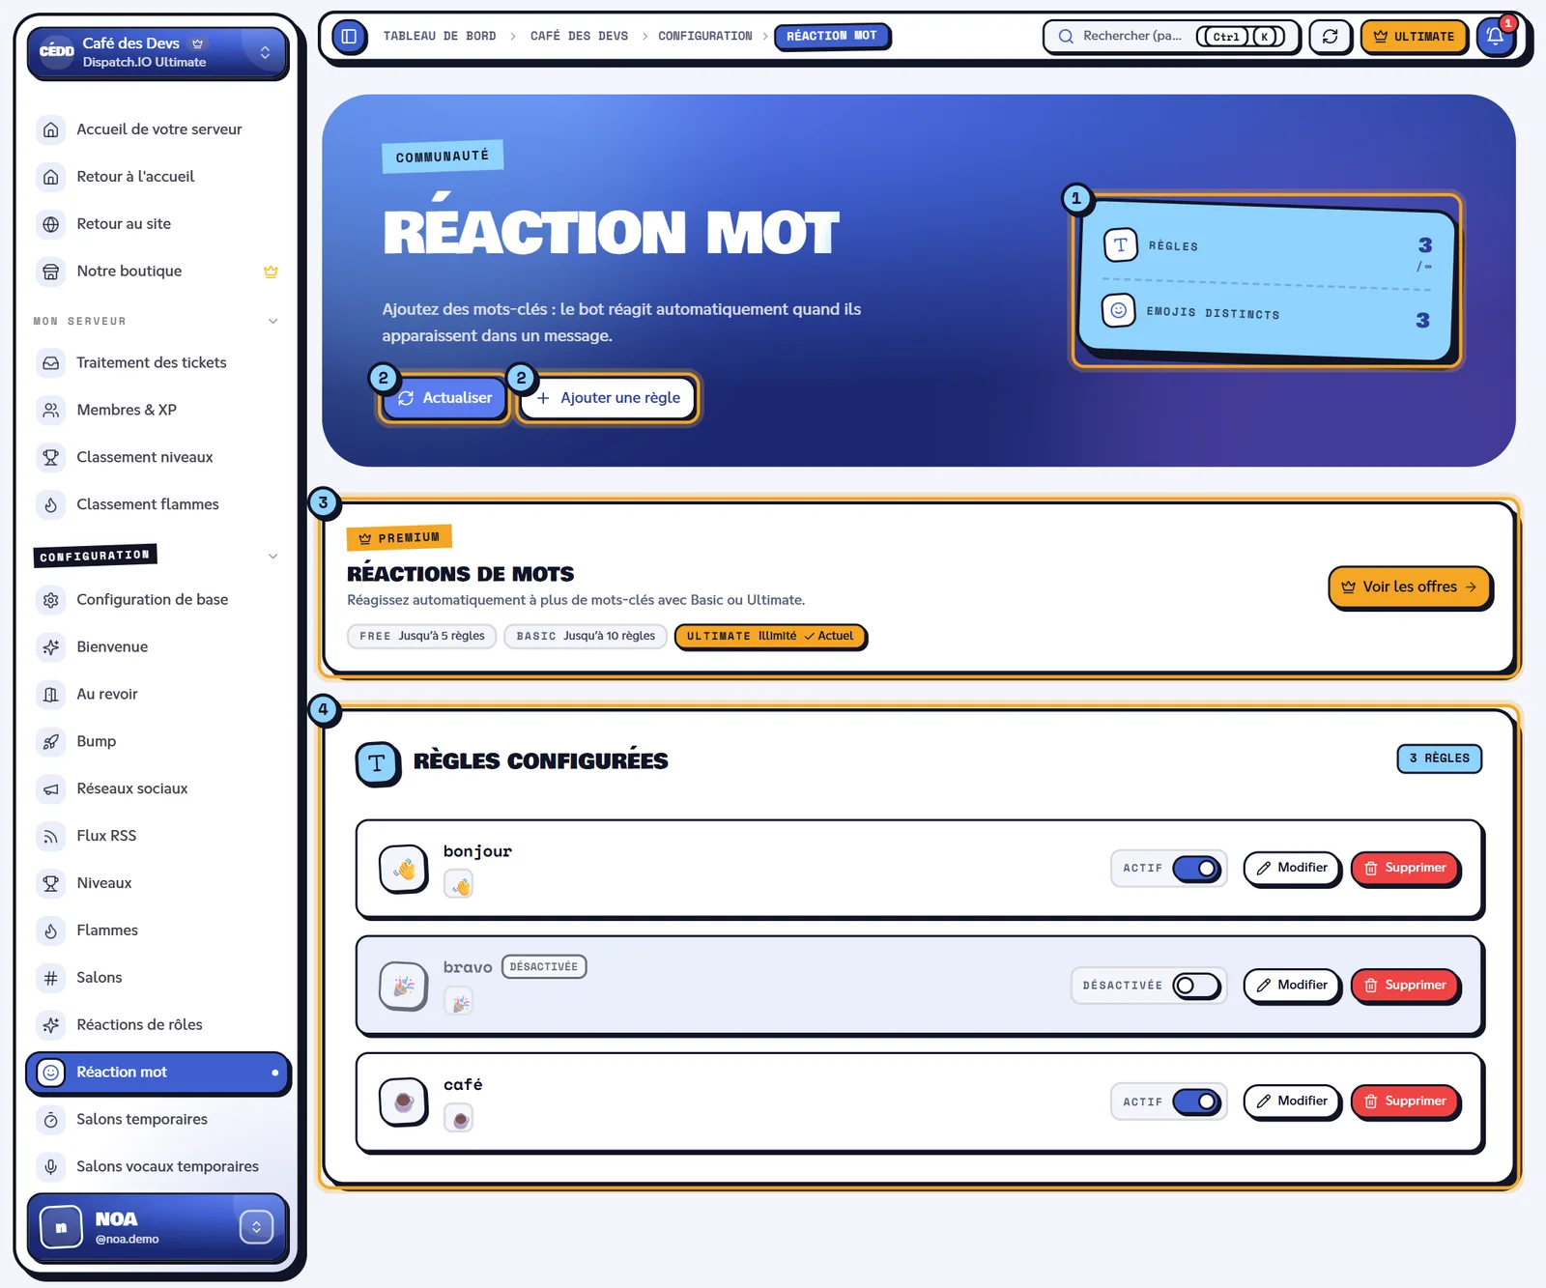
Task: Modify the bonjour rule
Action: click(1292, 868)
